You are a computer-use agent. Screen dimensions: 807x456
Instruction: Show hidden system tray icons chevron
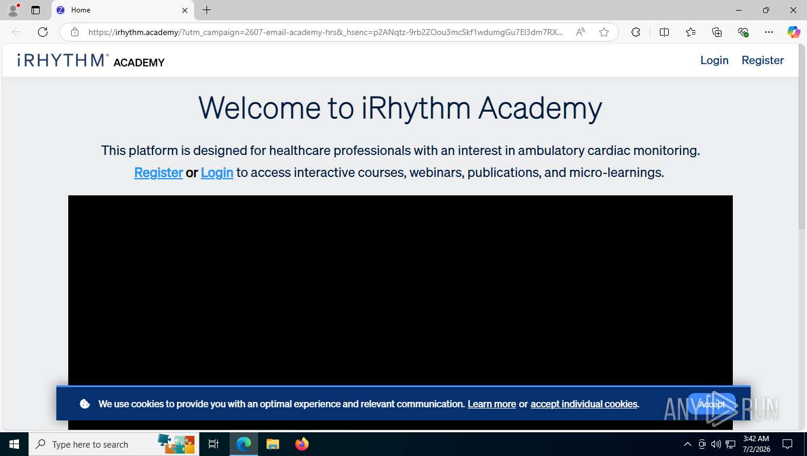688,444
